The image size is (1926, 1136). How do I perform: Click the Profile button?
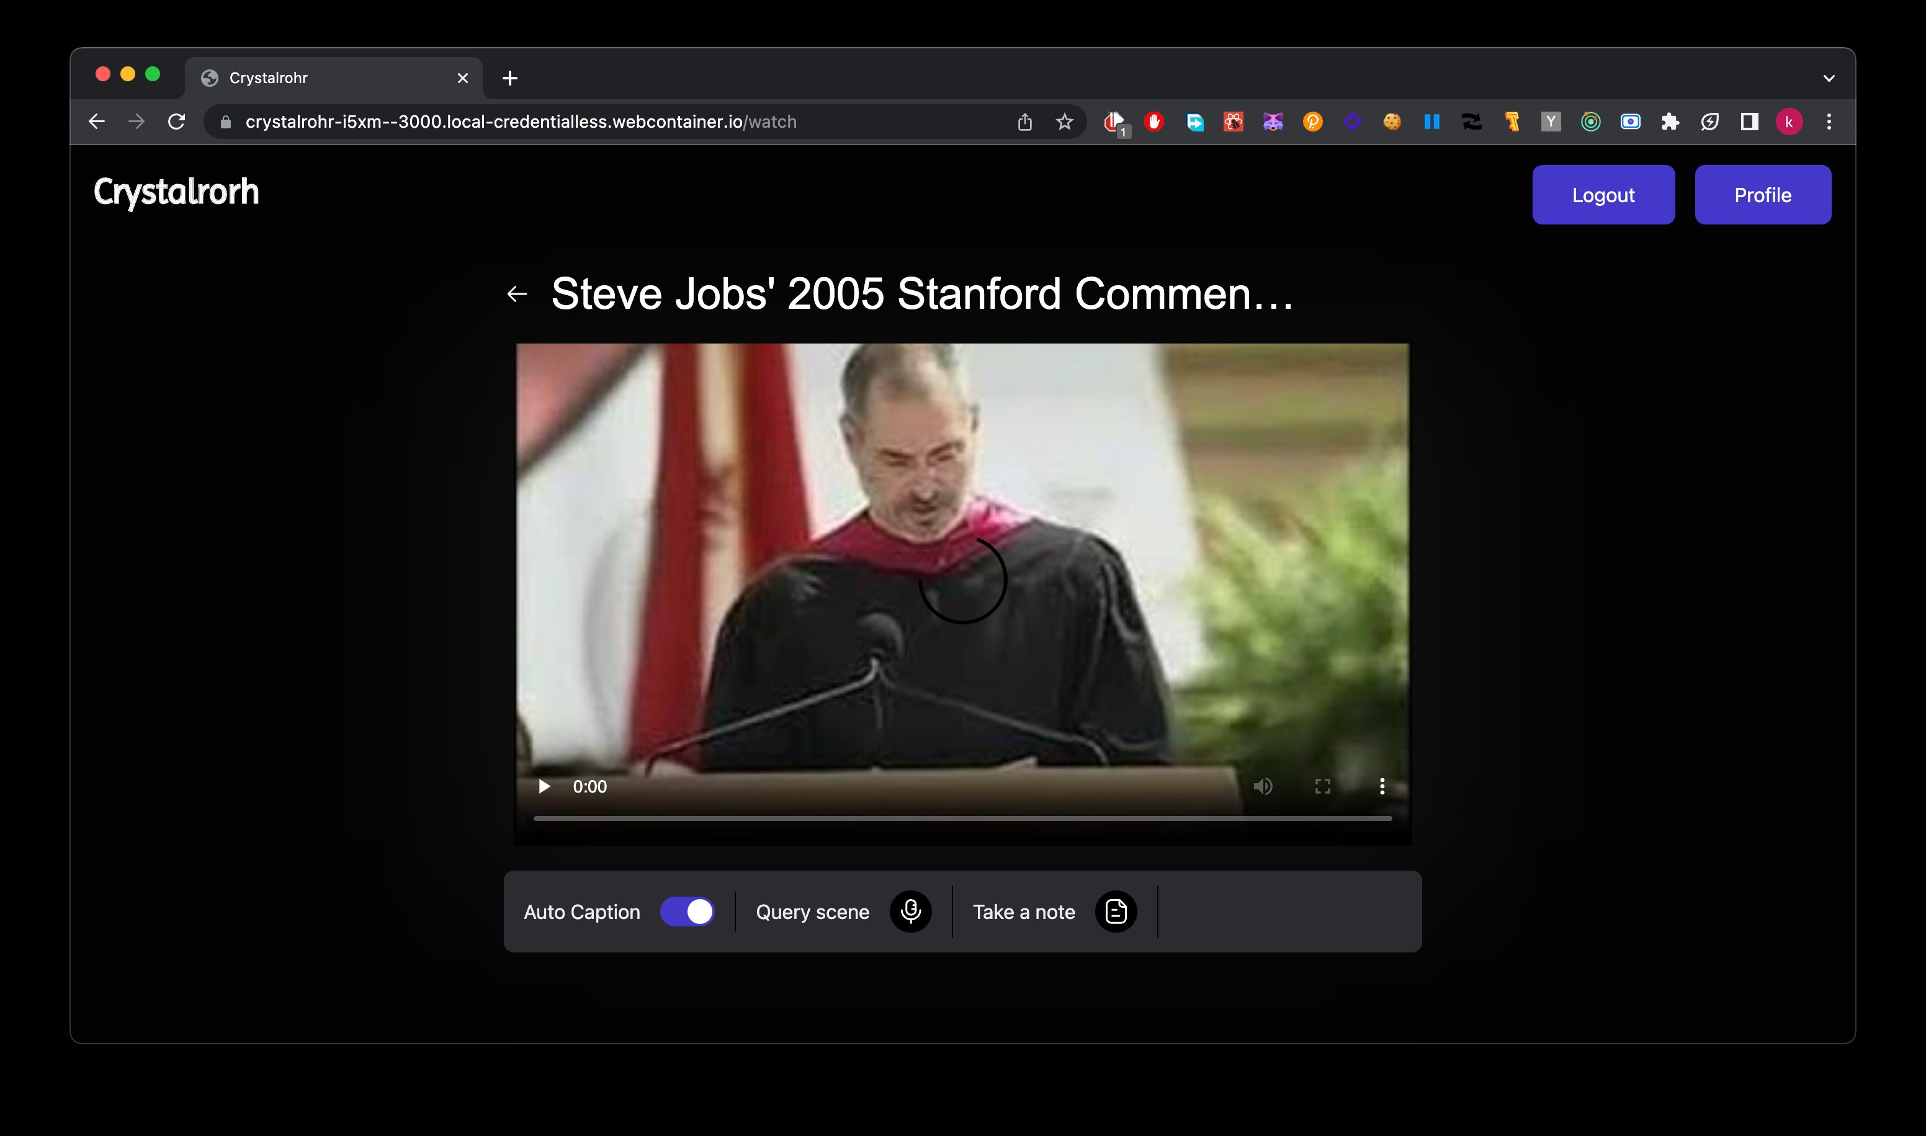[x=1762, y=193]
